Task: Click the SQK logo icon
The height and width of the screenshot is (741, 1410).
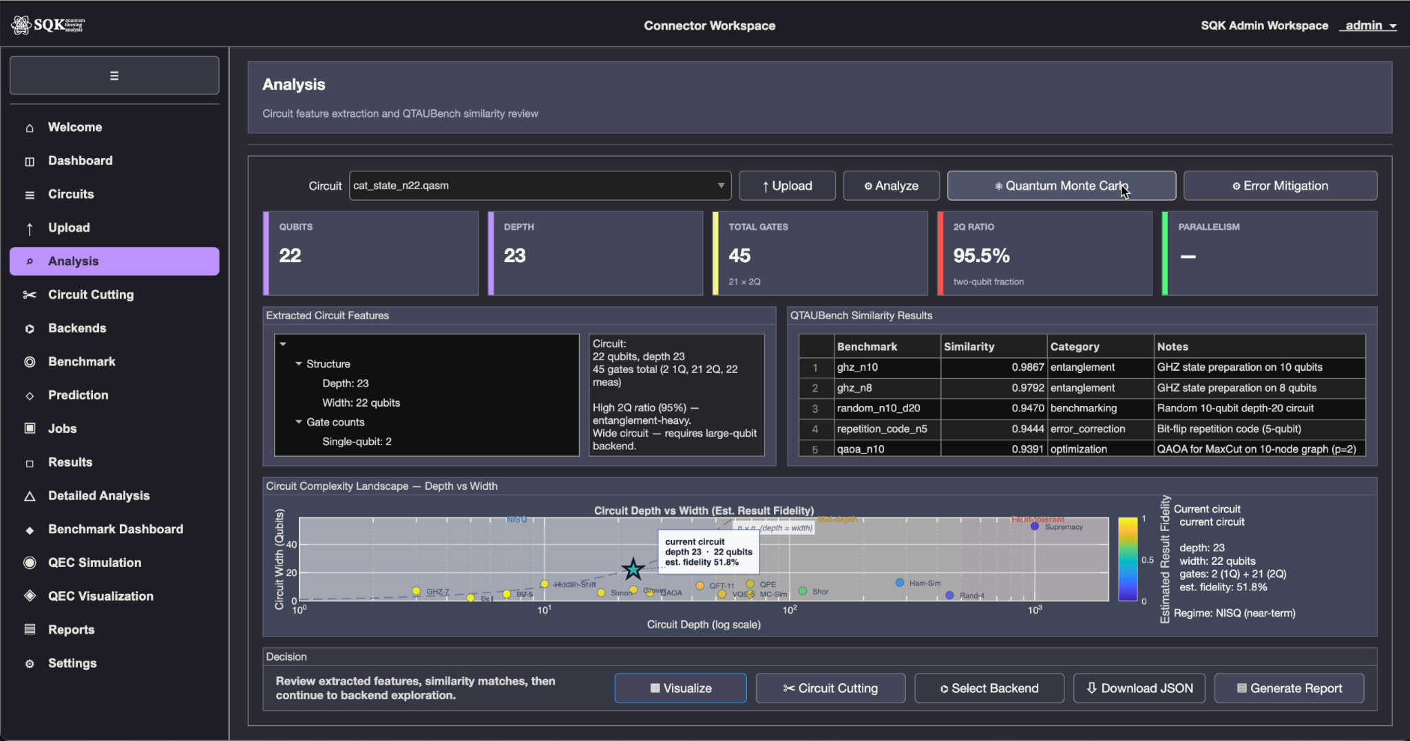Action: pos(21,25)
